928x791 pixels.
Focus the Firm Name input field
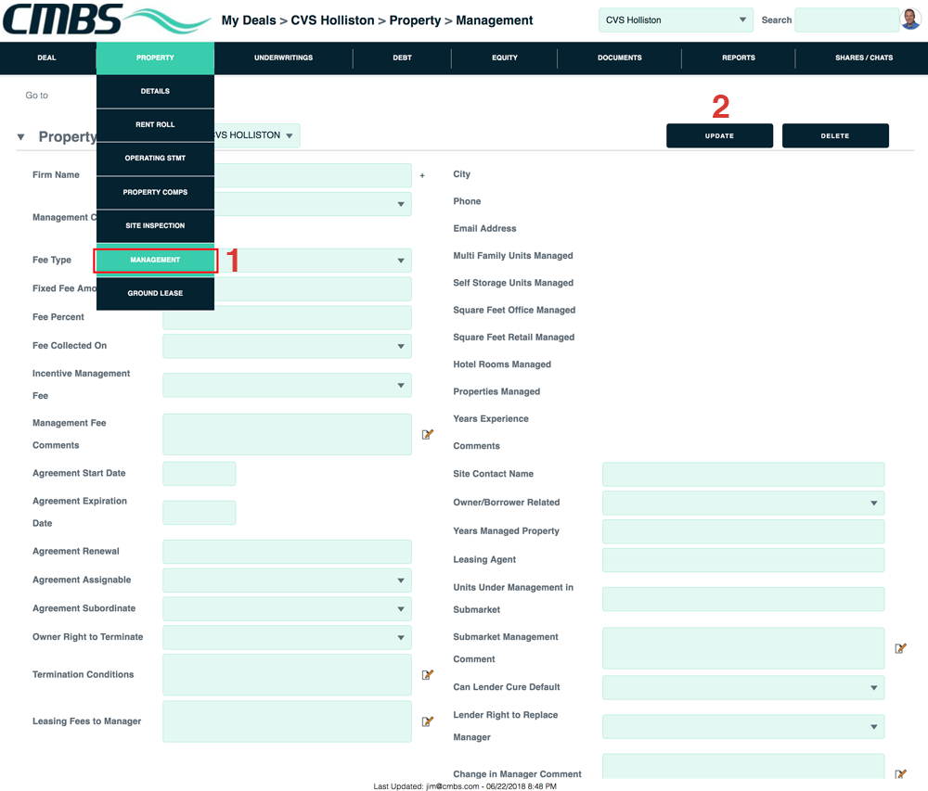(x=313, y=175)
